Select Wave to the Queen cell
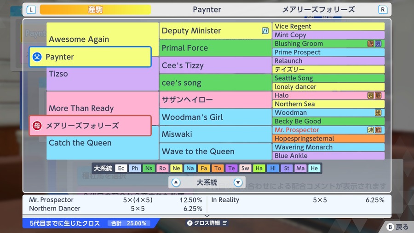Screen dimensions: 414x233 (x=215, y=151)
